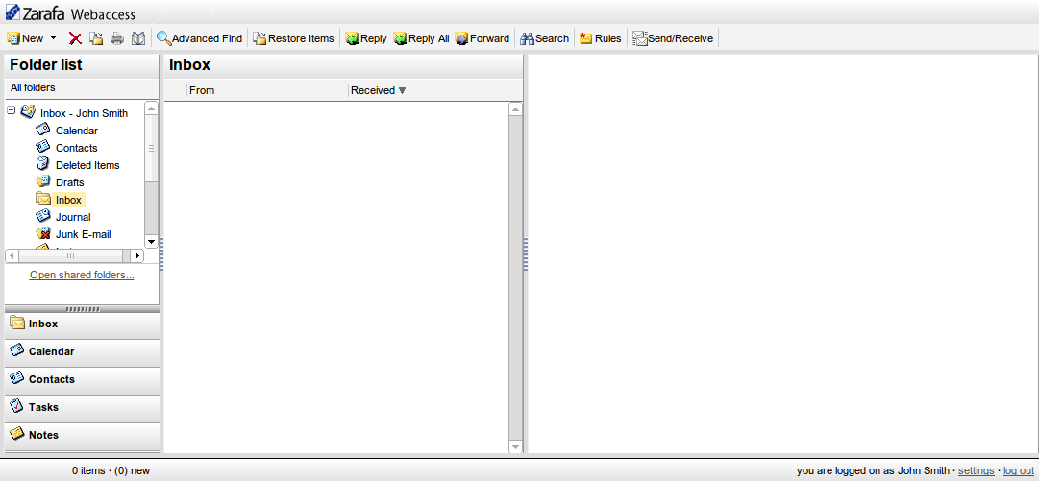Click the Zarafa Webaccess logo
Screen dimensions: 1039x481
[x=70, y=12]
